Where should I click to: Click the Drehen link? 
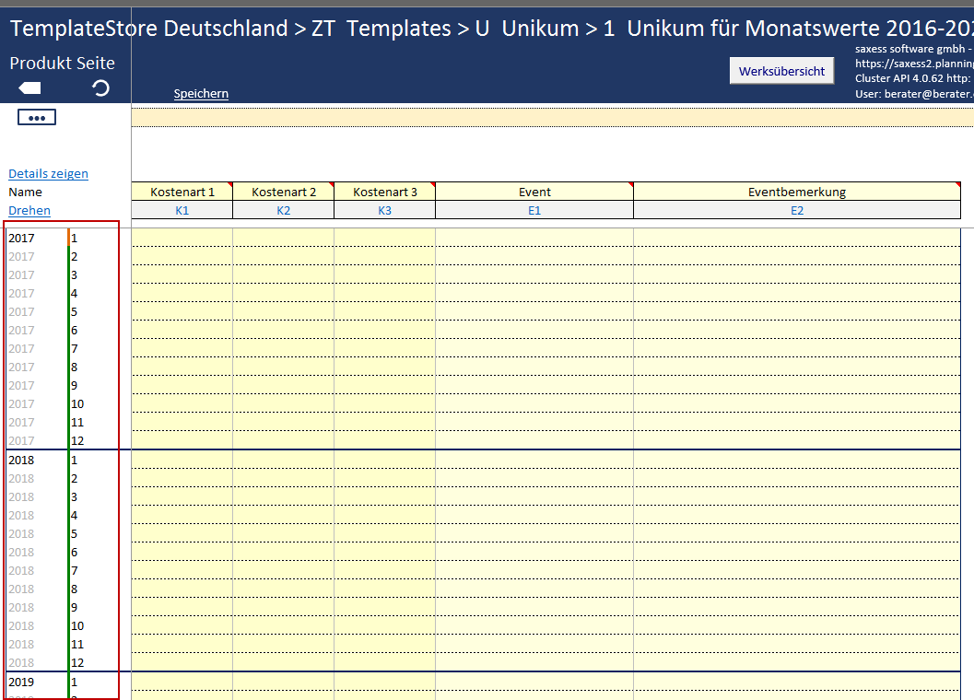(x=29, y=211)
